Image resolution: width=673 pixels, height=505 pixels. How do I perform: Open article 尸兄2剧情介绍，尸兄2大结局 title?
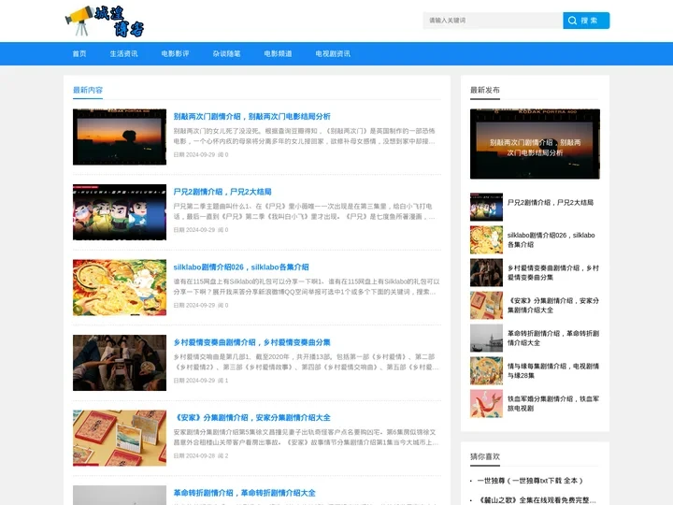click(222, 192)
